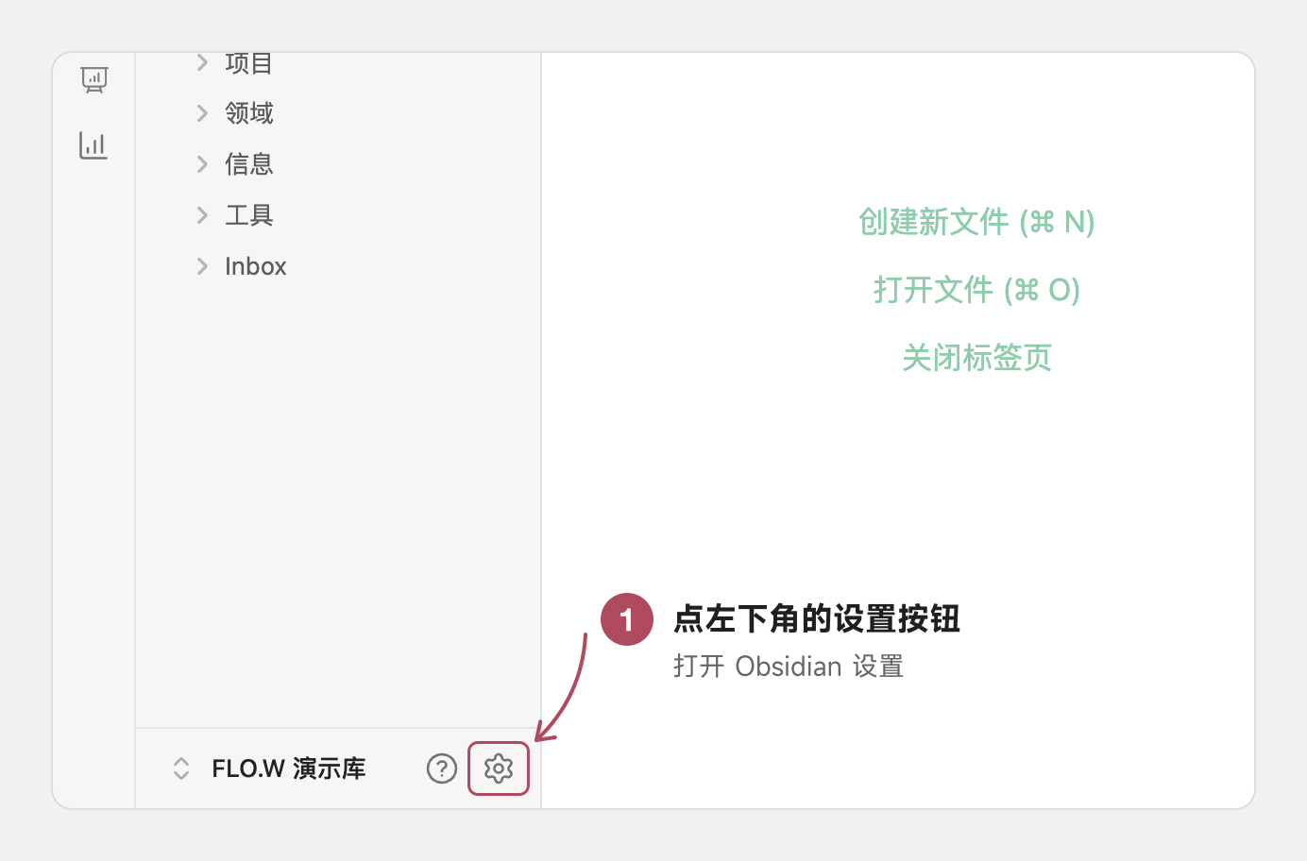Expand the Inbox folder chevron
Viewport: 1307px width, 861px height.
click(x=202, y=266)
